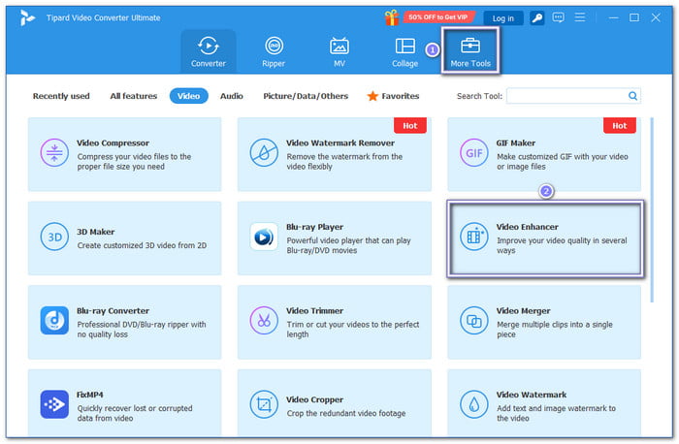Viewport: 679px width, 444px height.
Task: Click the gift box promo icon
Action: [x=392, y=17]
